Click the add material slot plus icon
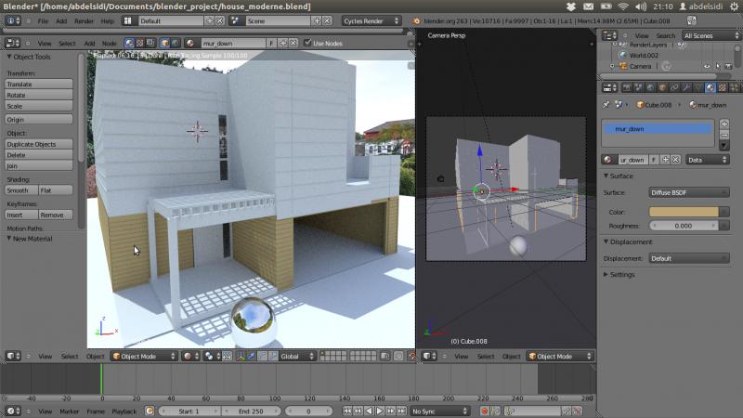The height and width of the screenshot is (418, 743). click(x=724, y=123)
